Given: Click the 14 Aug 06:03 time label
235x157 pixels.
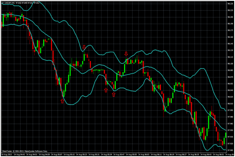Looking at the screenshot, I should (144, 154).
